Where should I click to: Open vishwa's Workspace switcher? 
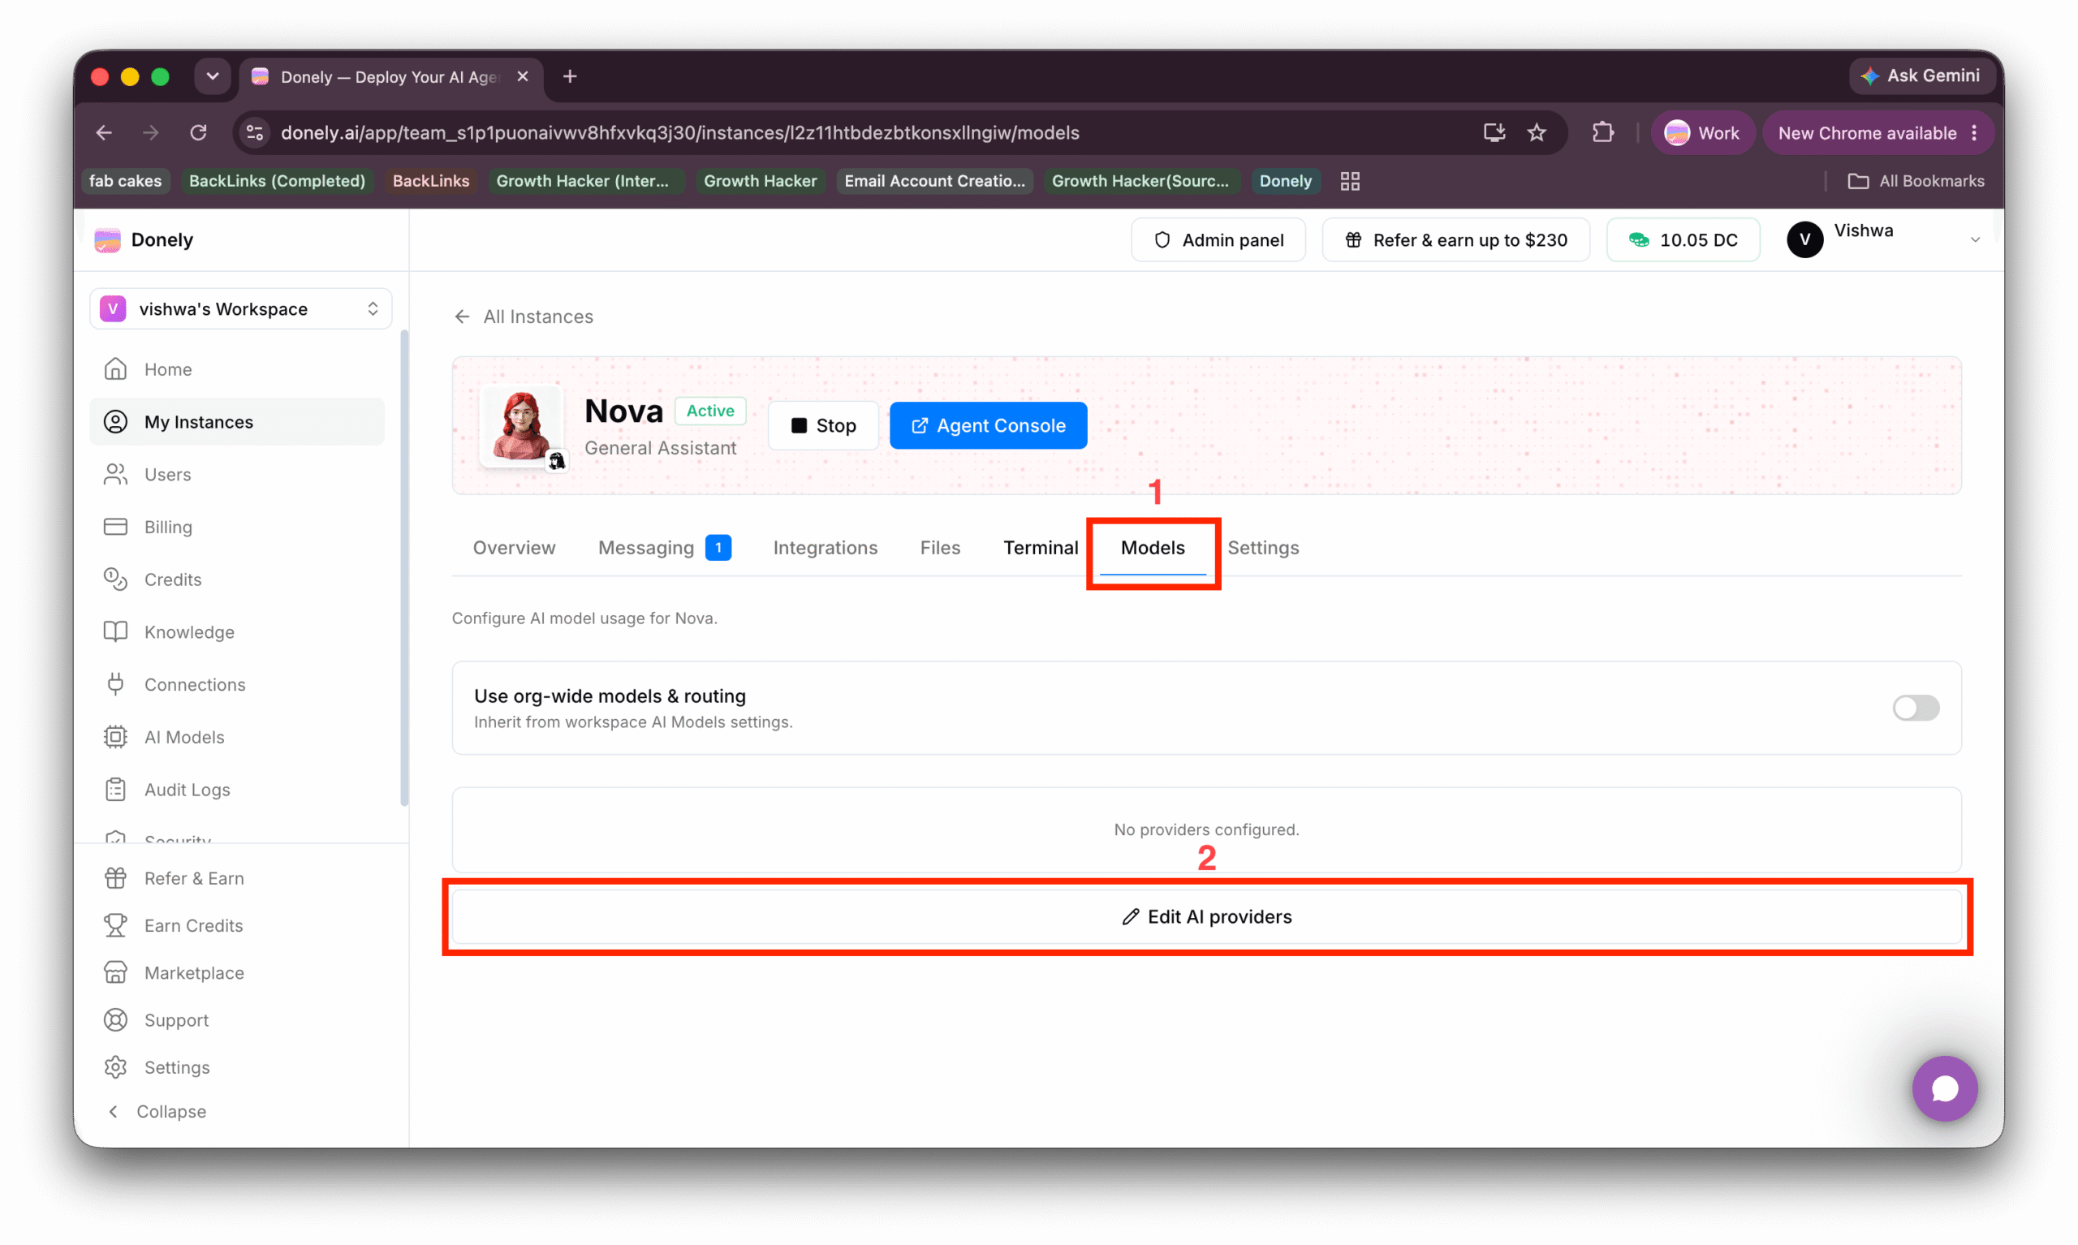tap(241, 308)
